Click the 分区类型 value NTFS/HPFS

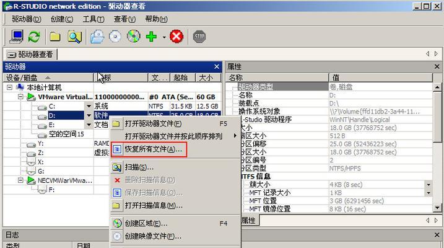click(345, 169)
